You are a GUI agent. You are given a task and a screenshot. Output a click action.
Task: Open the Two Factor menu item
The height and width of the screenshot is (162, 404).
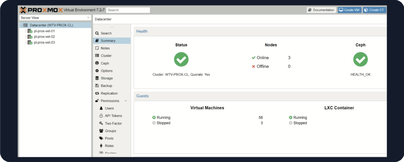[112, 123]
